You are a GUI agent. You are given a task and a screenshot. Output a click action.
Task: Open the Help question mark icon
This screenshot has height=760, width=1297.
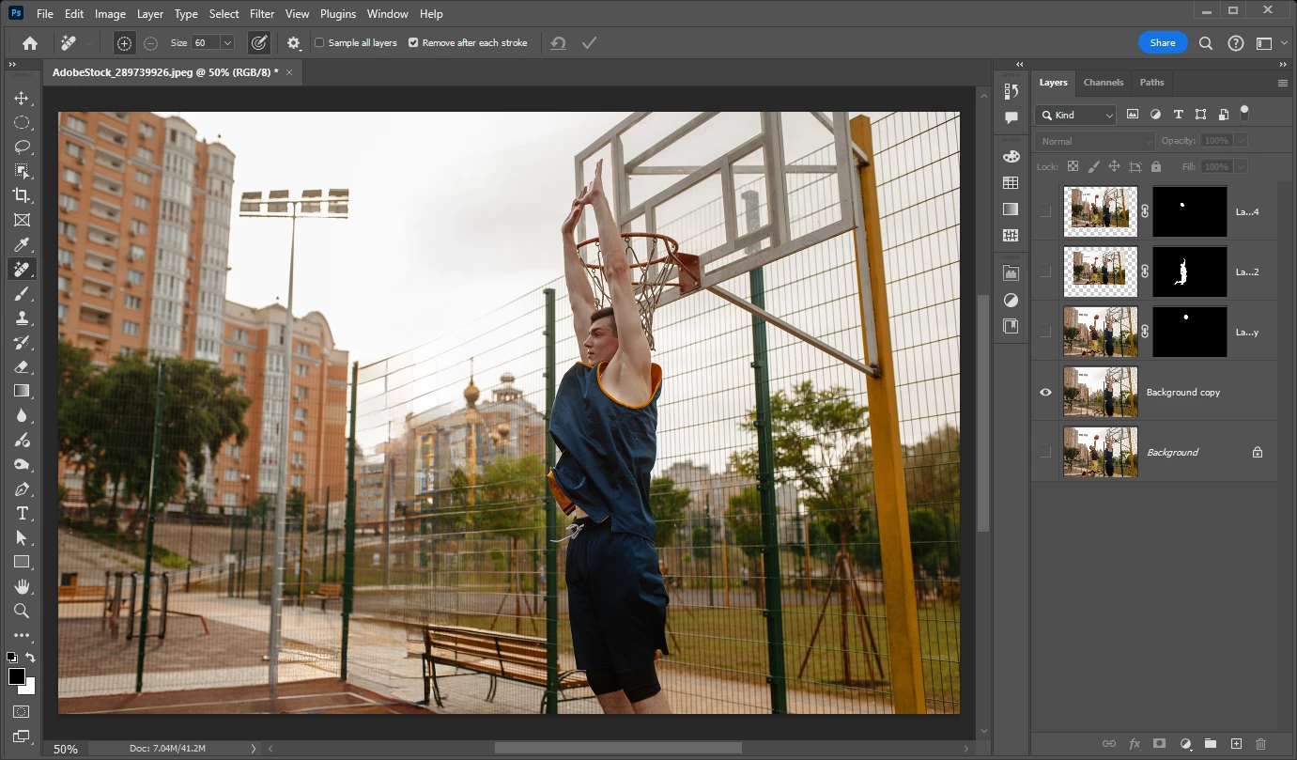(x=1236, y=43)
